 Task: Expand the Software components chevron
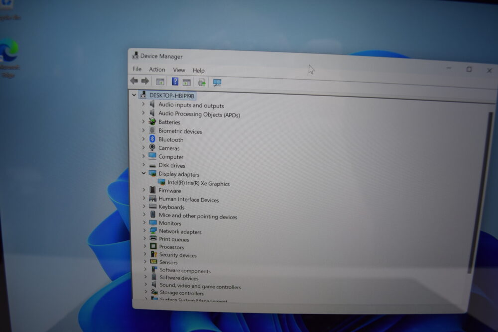click(x=145, y=269)
